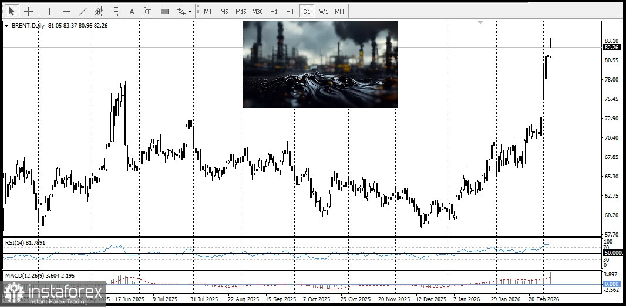The image size is (626, 307).
Task: Select the M15 timeframe button
Action: (x=241, y=11)
